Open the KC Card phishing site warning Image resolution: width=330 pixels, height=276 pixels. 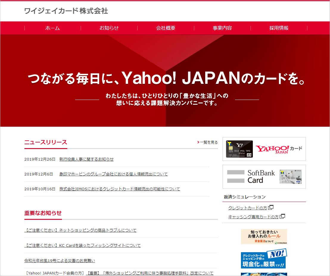point(82,246)
